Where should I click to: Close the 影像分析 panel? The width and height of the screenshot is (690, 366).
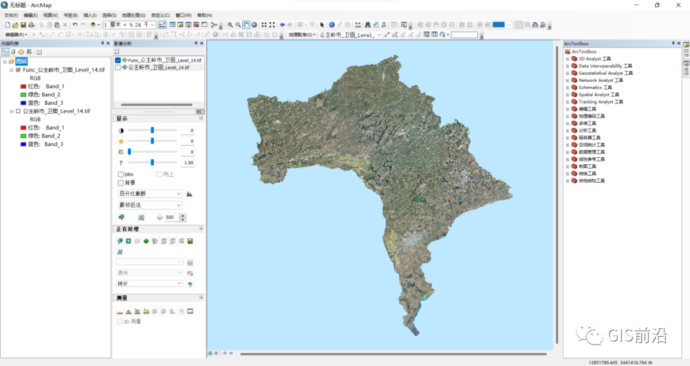click(x=201, y=43)
